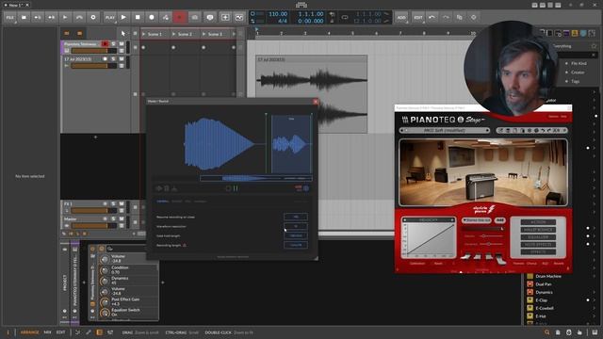The width and height of the screenshot is (603, 339).
Task: Select the Dynamics device in browser list
Action: pyautogui.click(x=544, y=293)
